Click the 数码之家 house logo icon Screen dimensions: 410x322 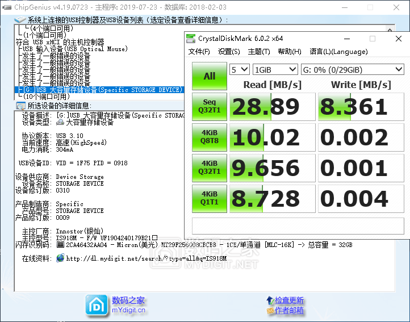tap(97, 305)
